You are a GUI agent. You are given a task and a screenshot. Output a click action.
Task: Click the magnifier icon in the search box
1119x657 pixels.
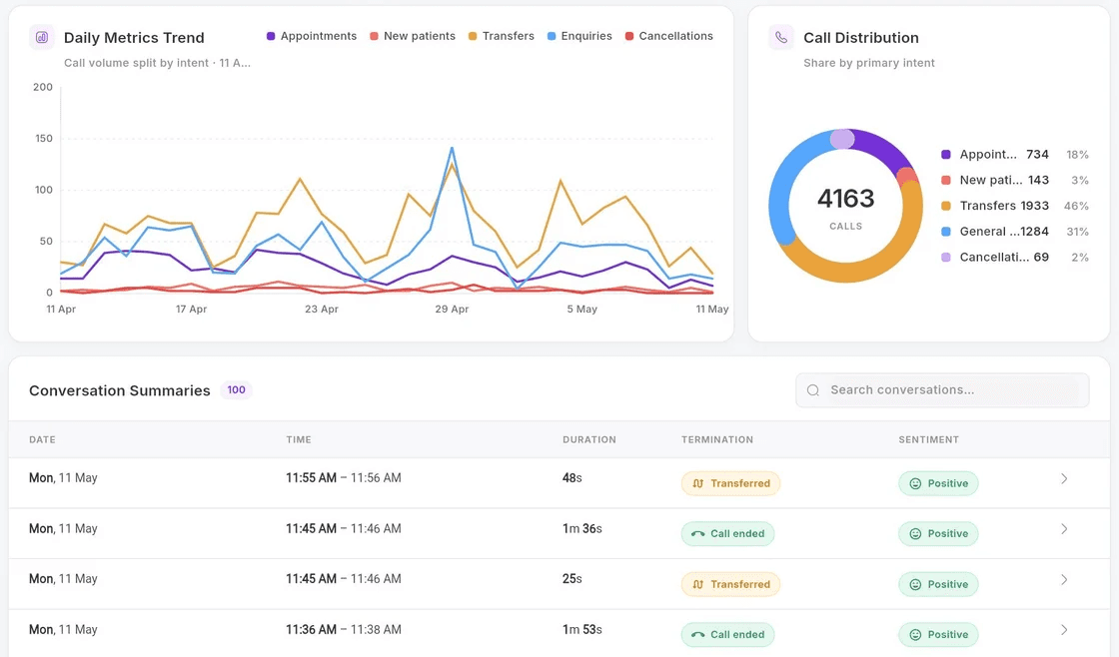point(813,390)
